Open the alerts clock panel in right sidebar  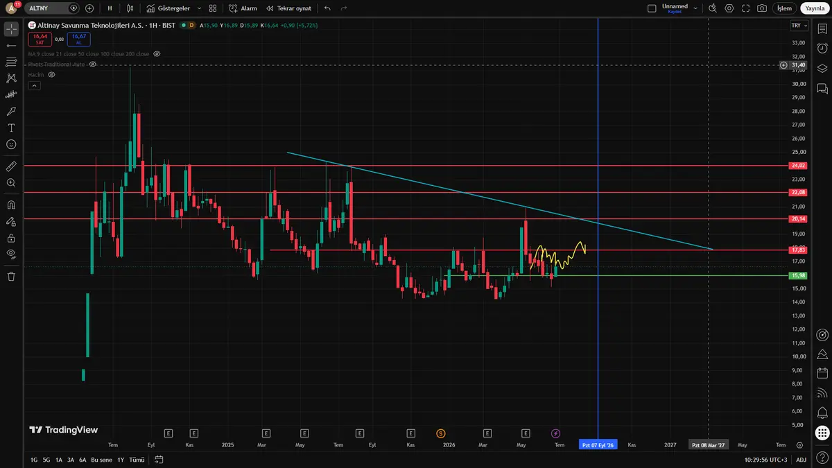(822, 49)
